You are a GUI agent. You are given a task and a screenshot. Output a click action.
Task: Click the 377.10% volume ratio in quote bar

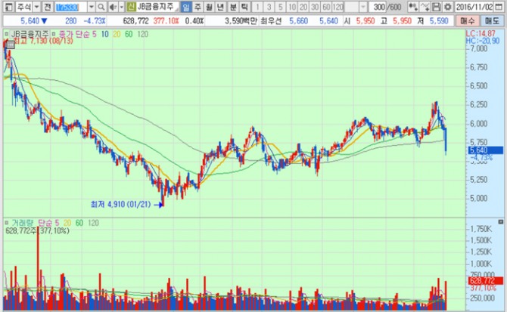pos(166,21)
